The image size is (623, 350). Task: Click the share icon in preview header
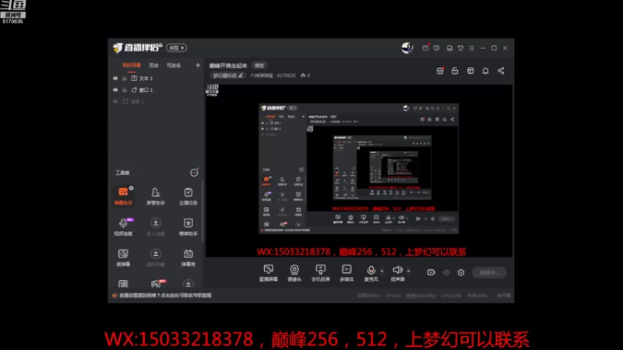501,71
